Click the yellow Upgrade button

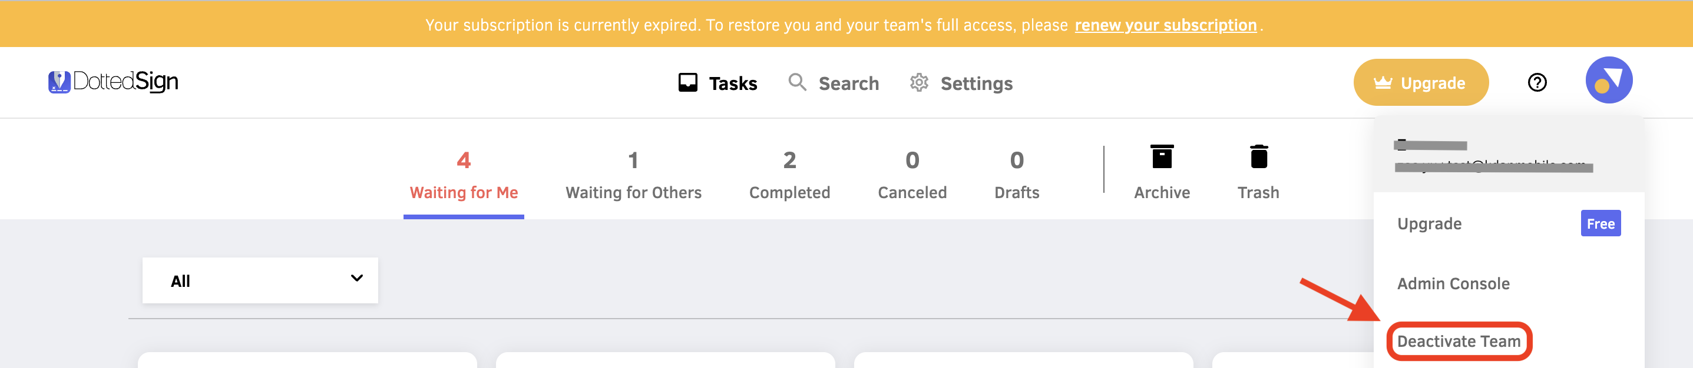point(1420,83)
